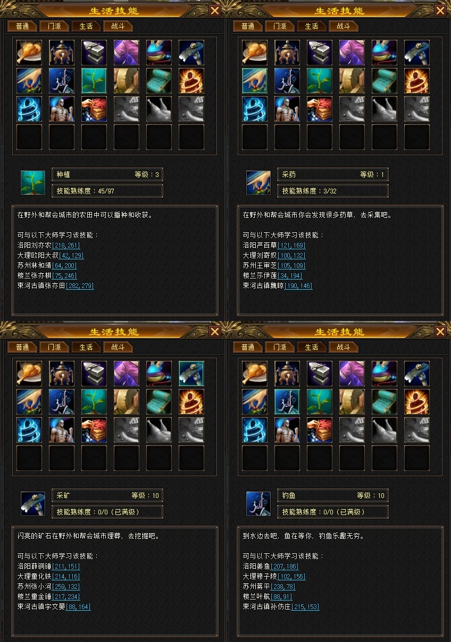Open the 普通 tab in the 采矿 panel
Image resolution: width=451 pixels, height=642 pixels.
(x=22, y=347)
